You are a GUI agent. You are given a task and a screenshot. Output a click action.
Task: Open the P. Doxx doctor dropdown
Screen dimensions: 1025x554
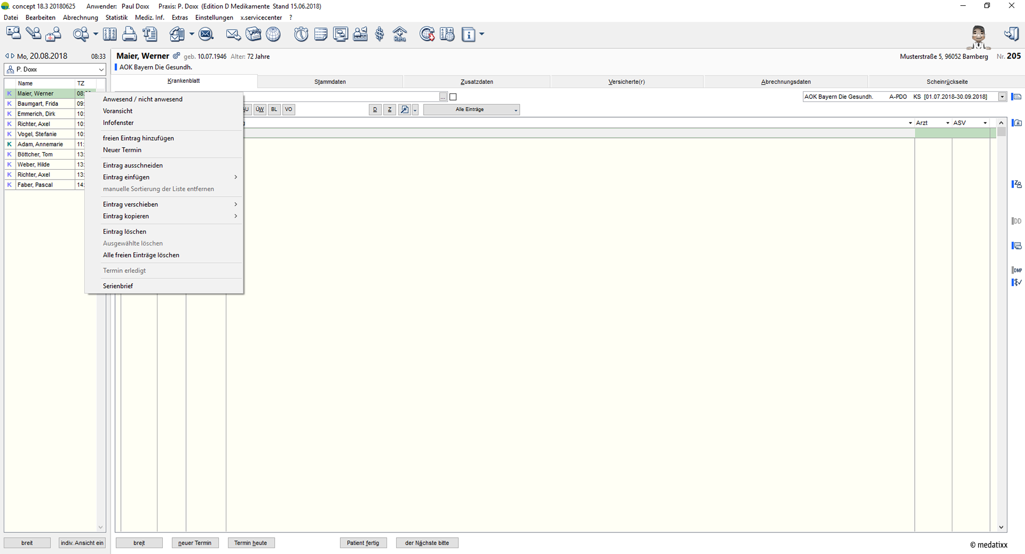coord(55,69)
